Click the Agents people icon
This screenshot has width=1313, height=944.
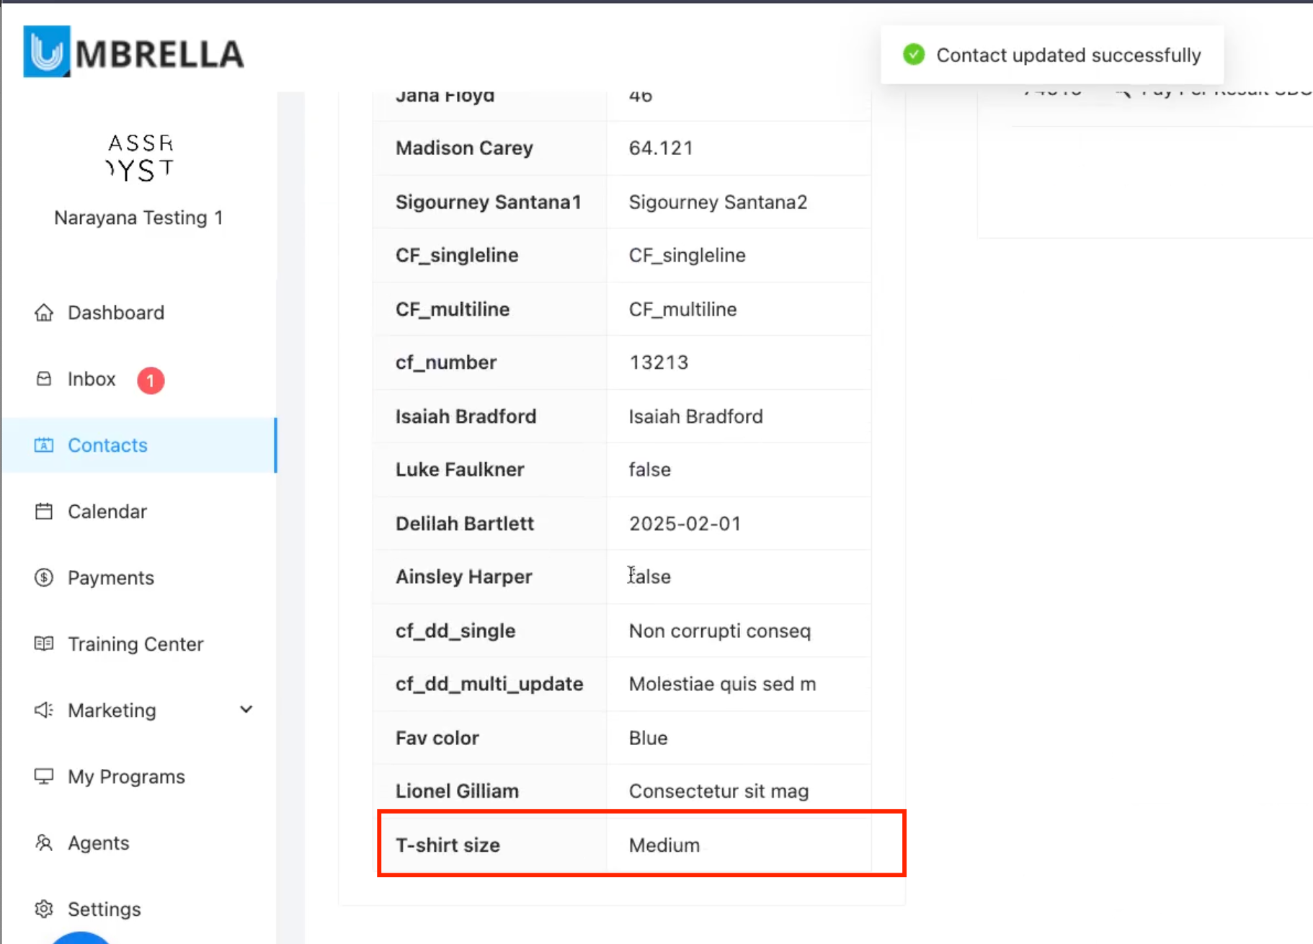(x=44, y=842)
